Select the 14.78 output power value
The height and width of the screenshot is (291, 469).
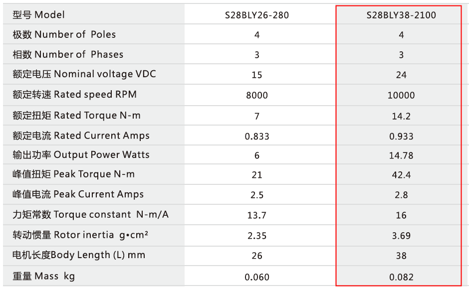pos(401,155)
